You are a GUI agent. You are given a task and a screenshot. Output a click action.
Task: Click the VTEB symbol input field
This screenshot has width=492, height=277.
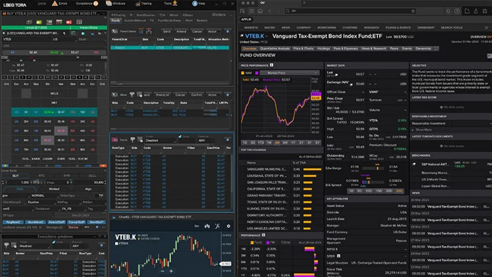coord(26,39)
